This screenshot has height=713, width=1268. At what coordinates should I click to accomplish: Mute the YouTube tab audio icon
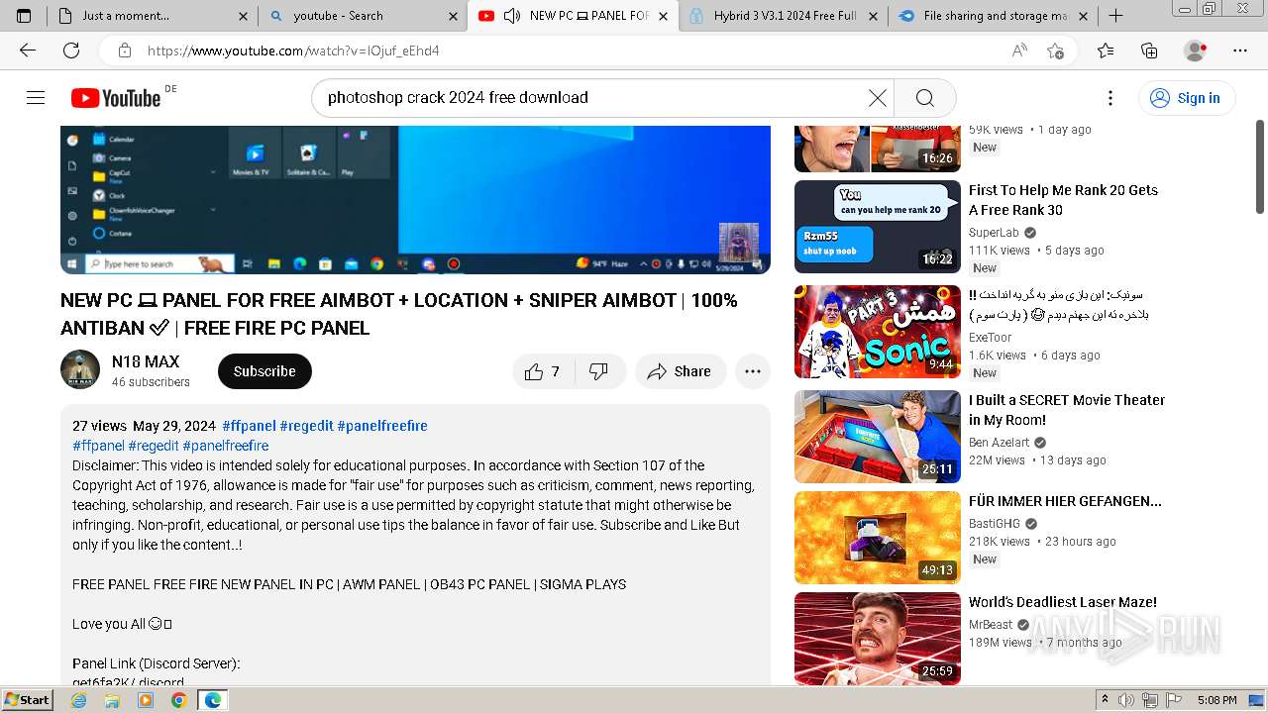512,16
